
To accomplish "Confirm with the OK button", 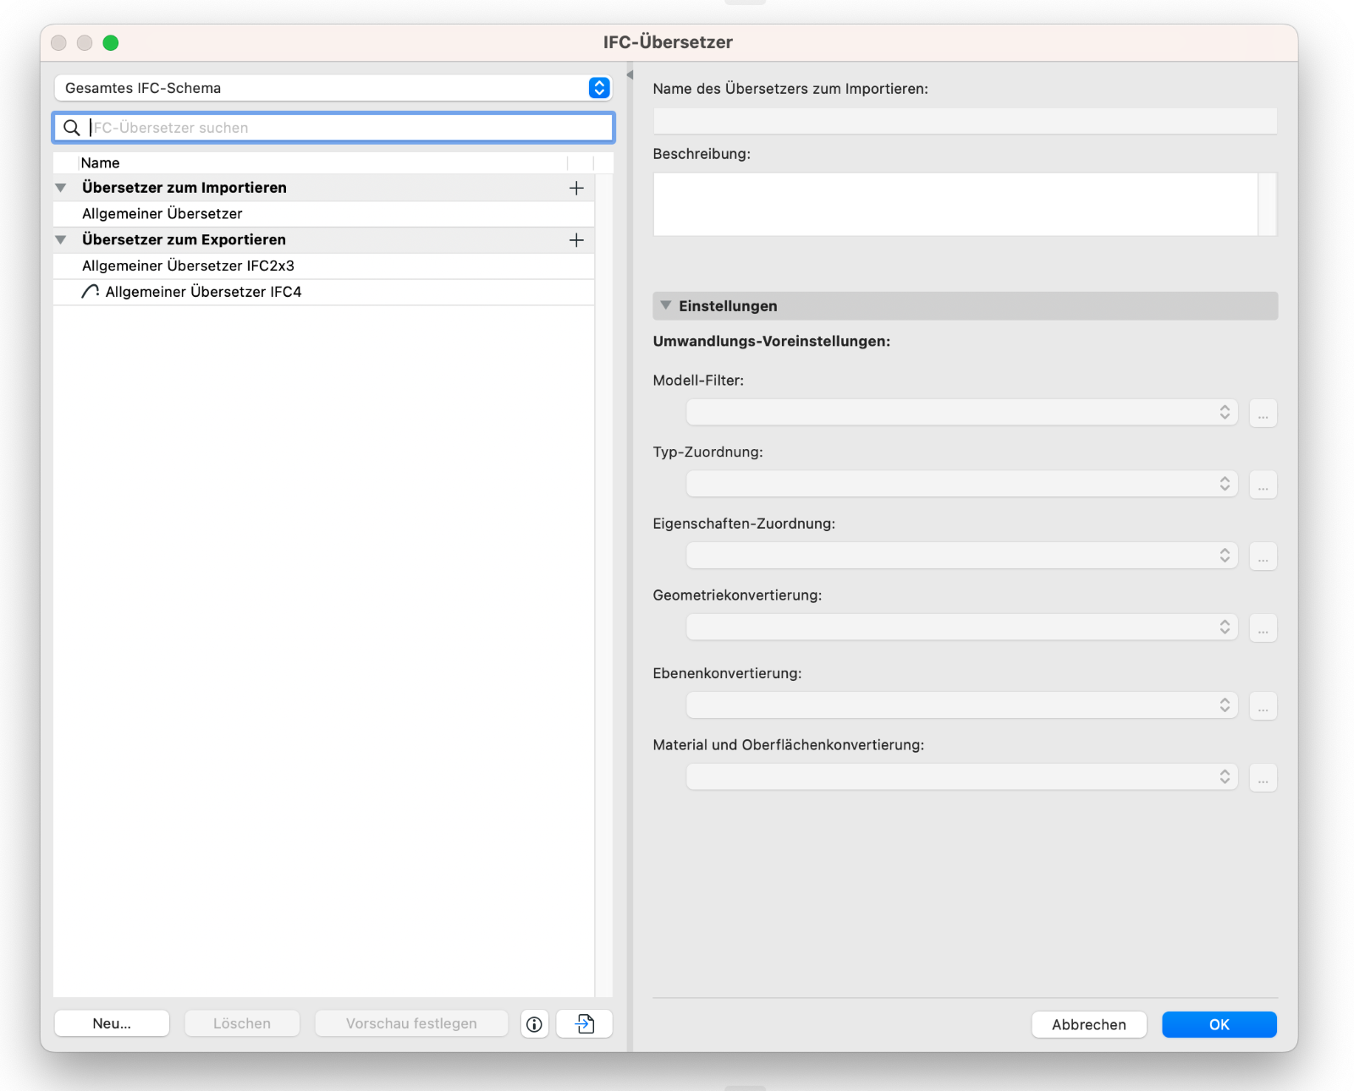I will point(1219,1025).
